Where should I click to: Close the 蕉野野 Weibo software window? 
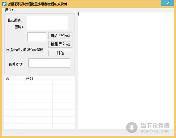coord(167,3)
